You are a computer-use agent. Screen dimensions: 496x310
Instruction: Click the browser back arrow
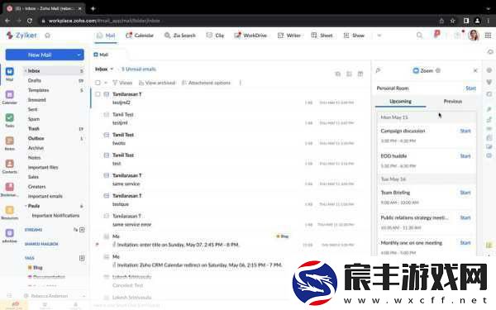[x=7, y=21]
